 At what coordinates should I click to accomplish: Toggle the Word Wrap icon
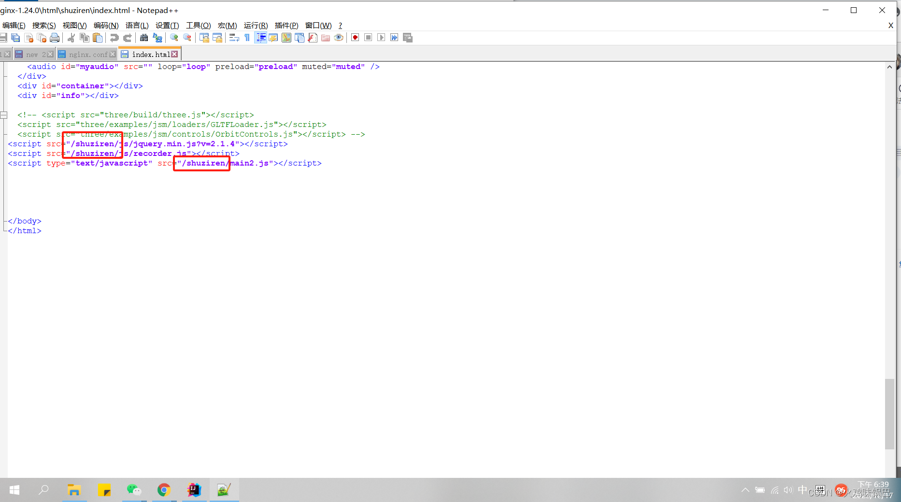[x=234, y=38]
